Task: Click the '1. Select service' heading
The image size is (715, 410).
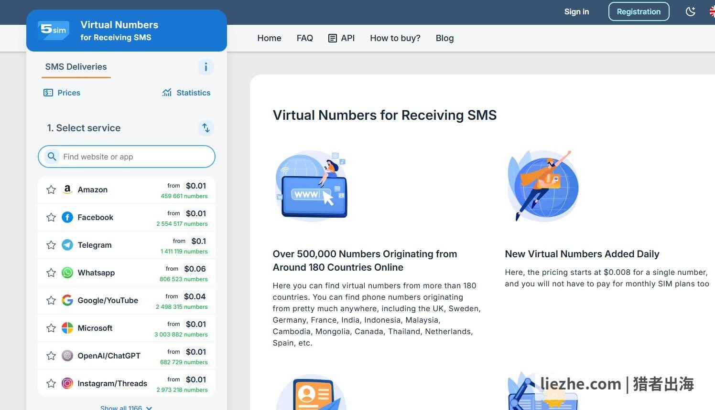Action: (x=84, y=128)
